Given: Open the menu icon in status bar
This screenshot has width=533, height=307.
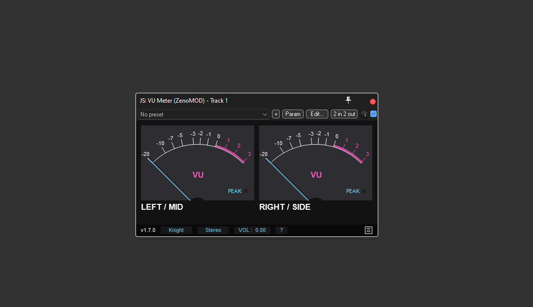Looking at the screenshot, I should click(x=368, y=230).
